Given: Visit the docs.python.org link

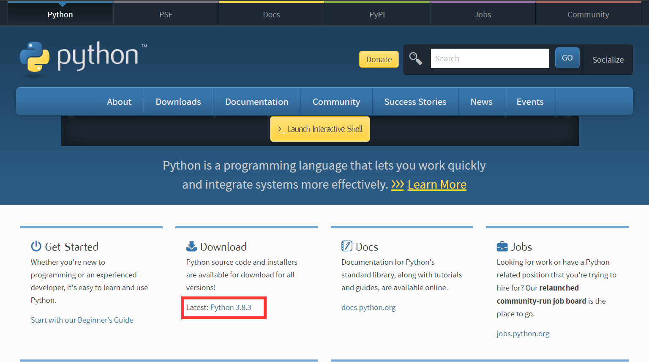Looking at the screenshot, I should [368, 307].
